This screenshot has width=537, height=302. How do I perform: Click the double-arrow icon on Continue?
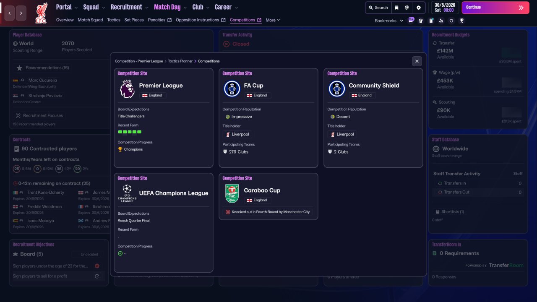click(x=521, y=8)
